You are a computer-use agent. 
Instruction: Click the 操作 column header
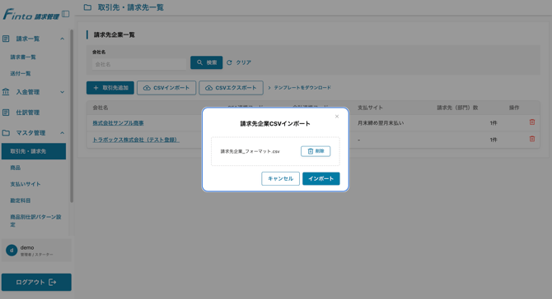click(514, 108)
